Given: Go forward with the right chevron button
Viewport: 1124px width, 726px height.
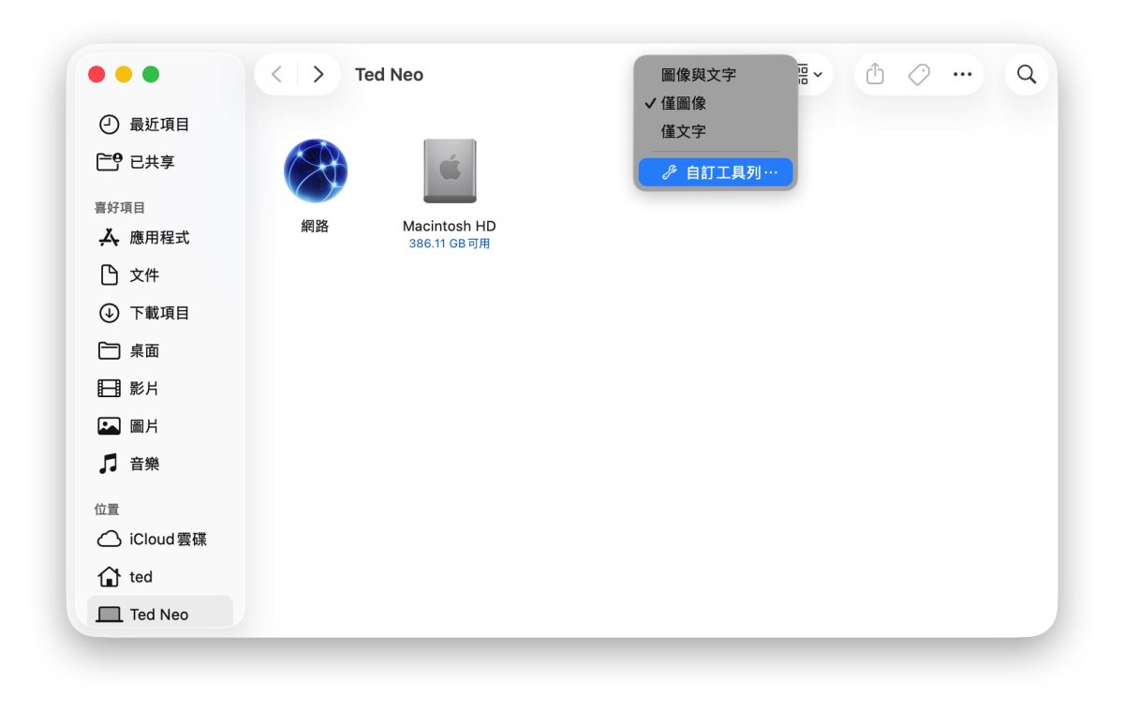Looking at the screenshot, I should point(318,75).
